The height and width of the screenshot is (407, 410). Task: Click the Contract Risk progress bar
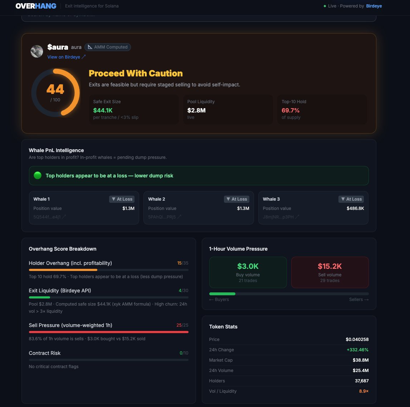coord(108,360)
